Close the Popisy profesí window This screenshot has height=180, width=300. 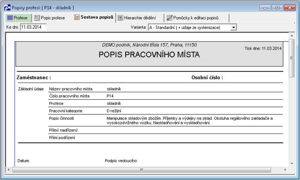pos(289,7)
